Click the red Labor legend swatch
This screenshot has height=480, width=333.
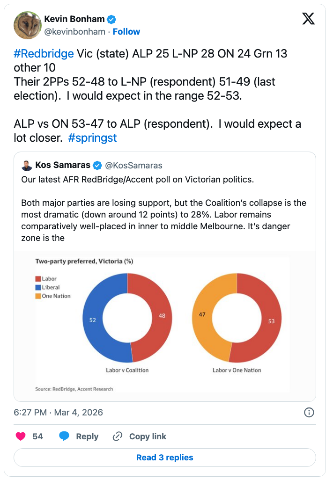coord(38,279)
